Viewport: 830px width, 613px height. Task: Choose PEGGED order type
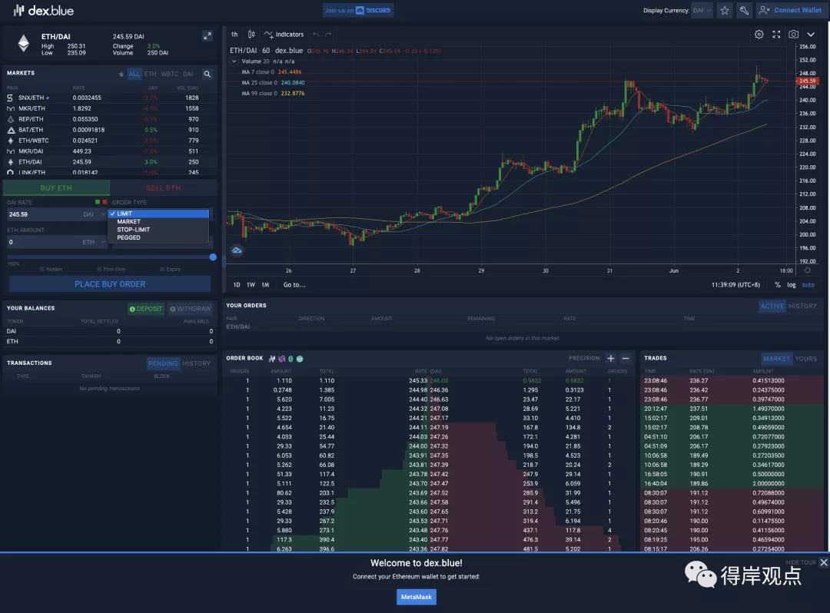[x=159, y=237]
